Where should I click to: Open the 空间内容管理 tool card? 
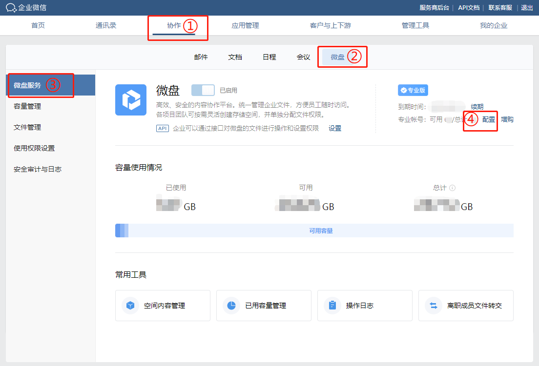[163, 306]
